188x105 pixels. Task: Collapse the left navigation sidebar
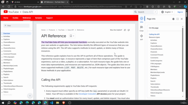(x=30, y=96)
